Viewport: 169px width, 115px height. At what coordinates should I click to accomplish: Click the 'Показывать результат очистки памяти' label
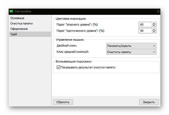(88, 67)
